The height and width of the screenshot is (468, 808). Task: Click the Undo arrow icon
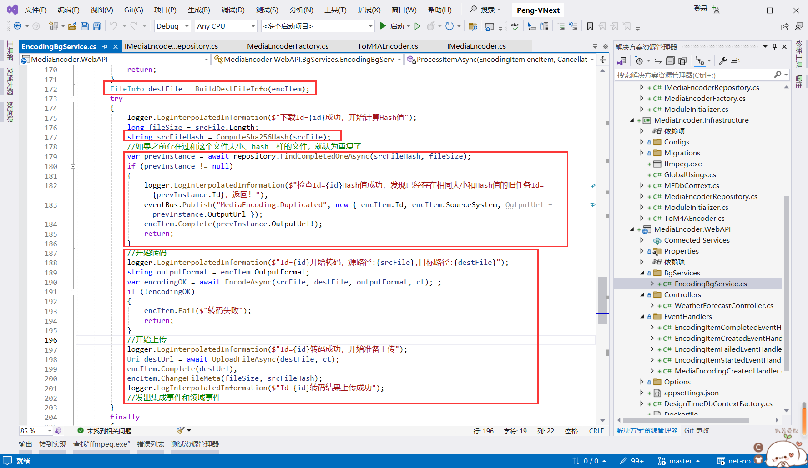coord(114,26)
